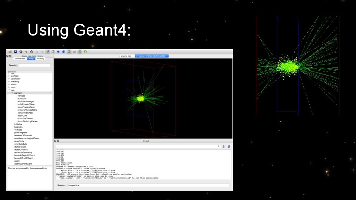Collapse particle node under run
The width and height of the screenshot is (356, 200).
click(x=12, y=93)
